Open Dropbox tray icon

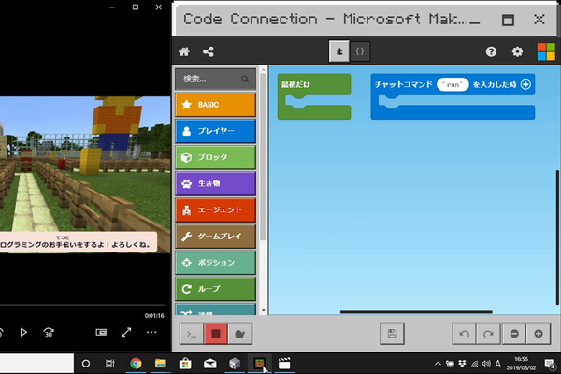click(462, 364)
